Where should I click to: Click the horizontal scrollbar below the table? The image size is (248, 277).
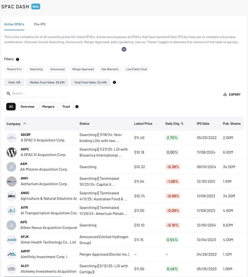pyautogui.click(x=33, y=277)
